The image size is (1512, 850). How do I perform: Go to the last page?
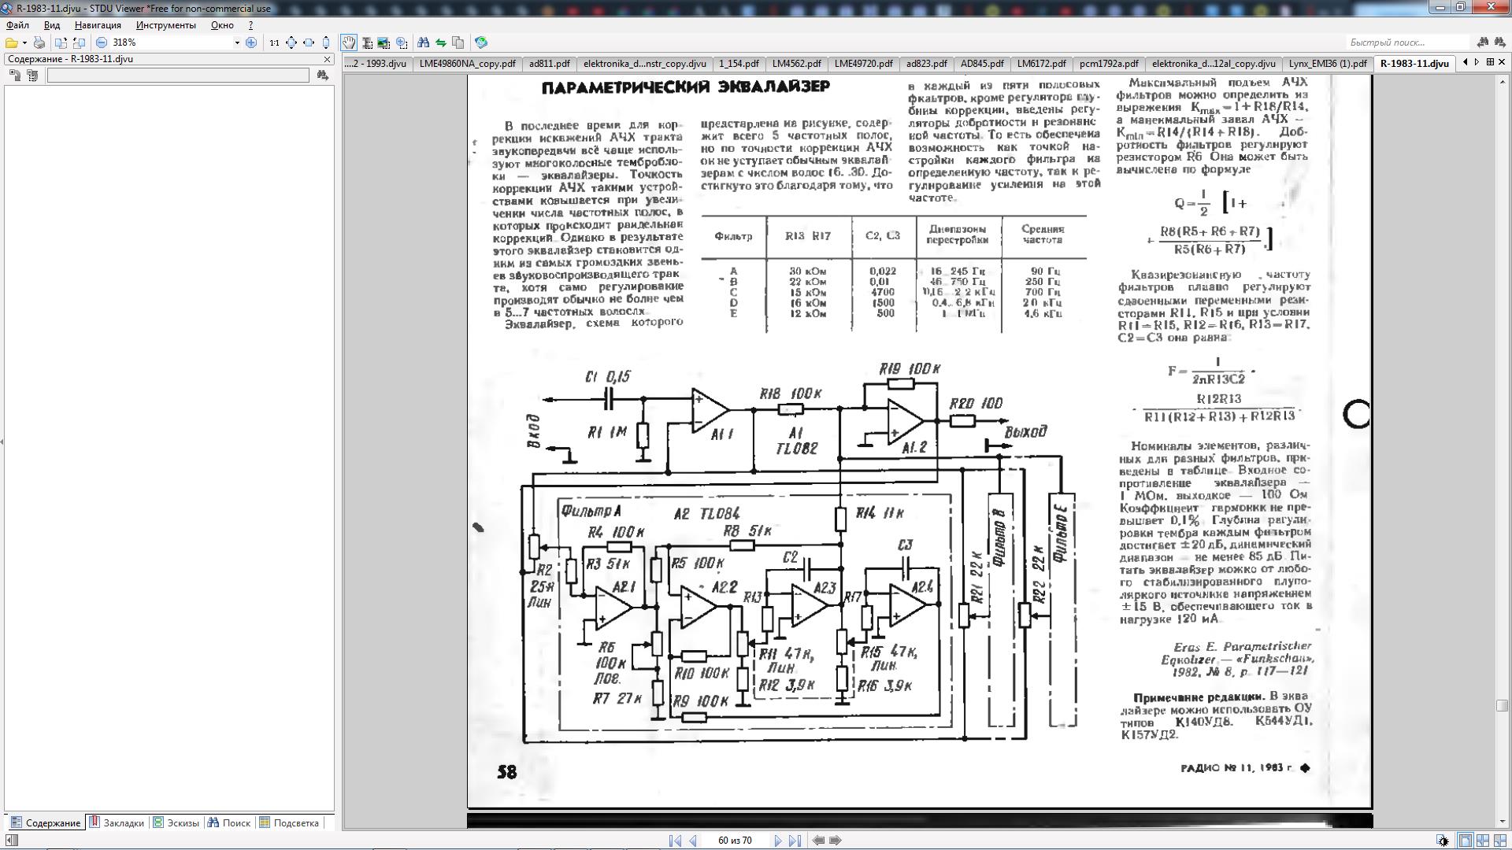[x=795, y=841]
